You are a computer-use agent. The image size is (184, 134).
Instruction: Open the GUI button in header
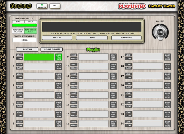click(55, 6)
